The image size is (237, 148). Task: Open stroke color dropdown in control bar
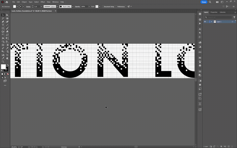point(23,7)
